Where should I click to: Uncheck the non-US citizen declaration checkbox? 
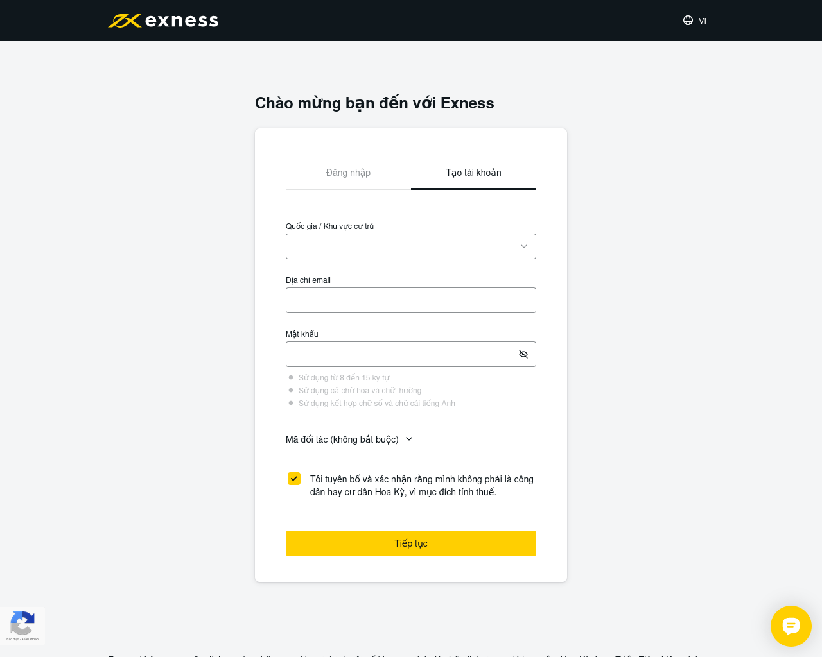click(294, 479)
